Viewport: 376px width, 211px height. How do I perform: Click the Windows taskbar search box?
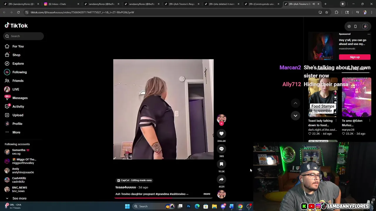click(x=154, y=206)
